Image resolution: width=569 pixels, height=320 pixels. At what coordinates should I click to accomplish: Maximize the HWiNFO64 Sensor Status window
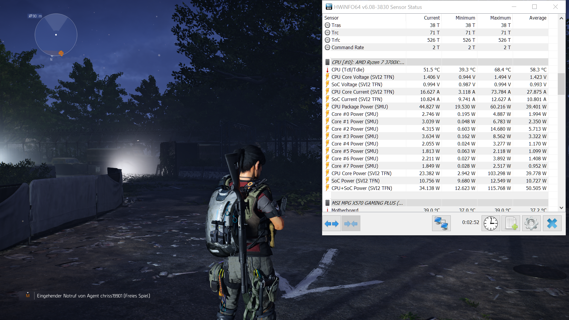click(534, 7)
